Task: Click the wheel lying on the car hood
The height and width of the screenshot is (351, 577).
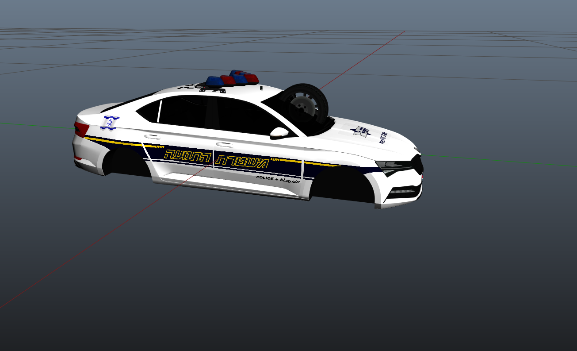Action: coord(305,105)
